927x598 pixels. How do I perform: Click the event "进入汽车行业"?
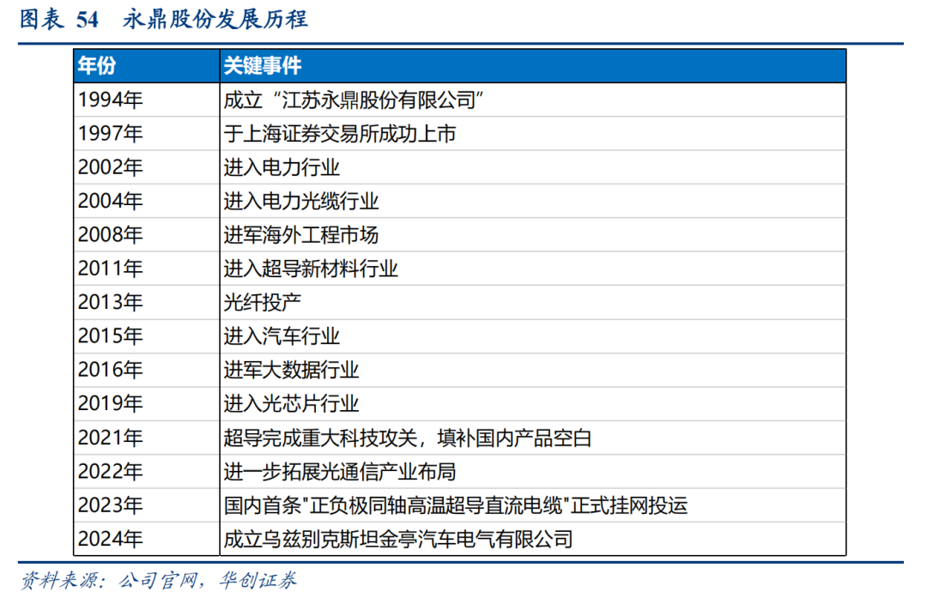pos(282,336)
